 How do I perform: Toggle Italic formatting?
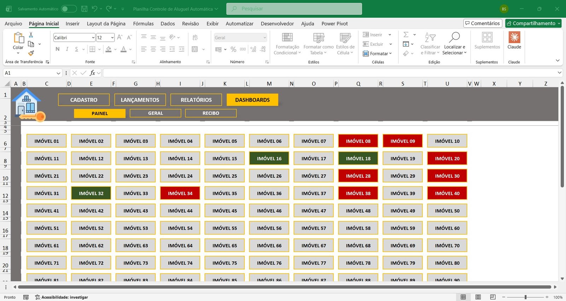pos(67,49)
